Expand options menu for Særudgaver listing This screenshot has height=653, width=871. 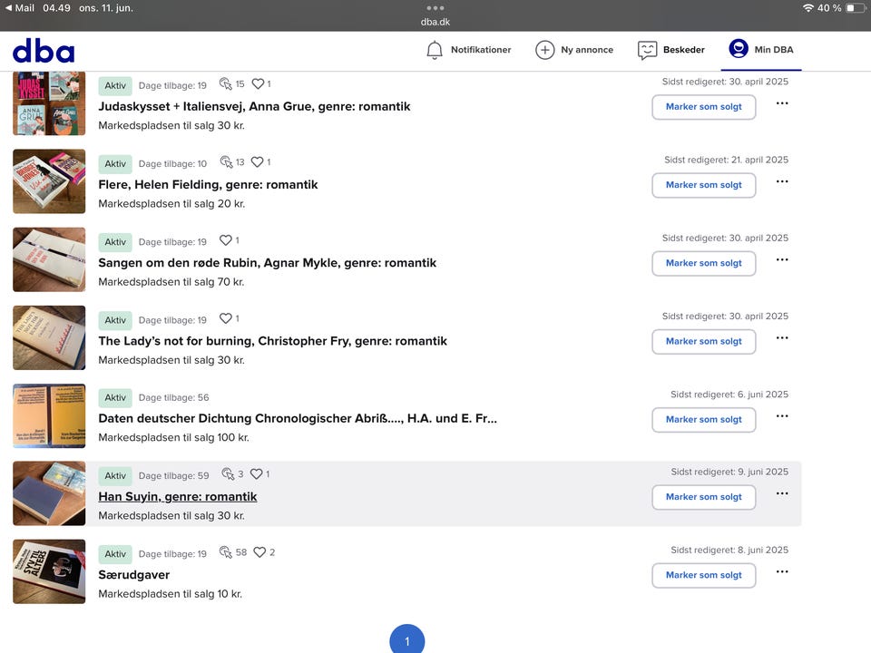point(782,572)
